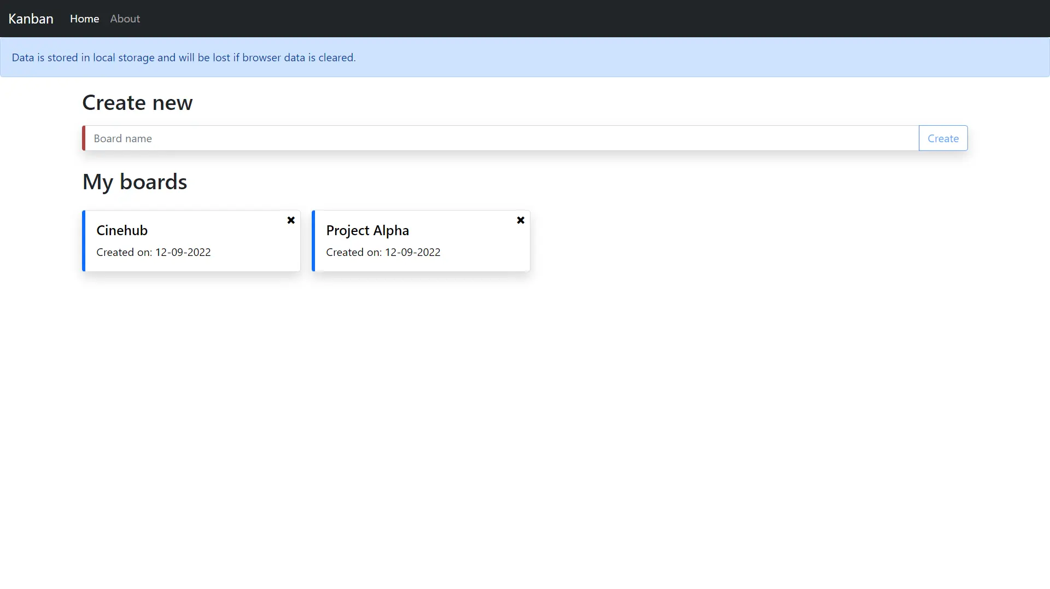This screenshot has width=1050, height=589.
Task: Click Cinehub's Created on date text
Action: [x=154, y=252]
